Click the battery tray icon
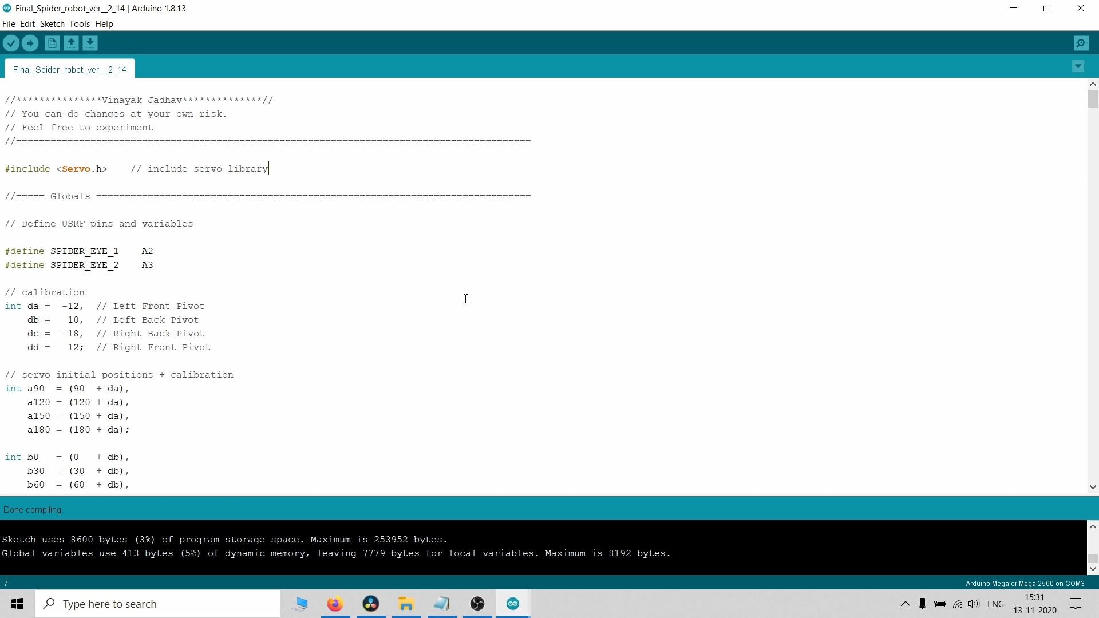This screenshot has height=618, width=1099. pyautogui.click(x=940, y=604)
